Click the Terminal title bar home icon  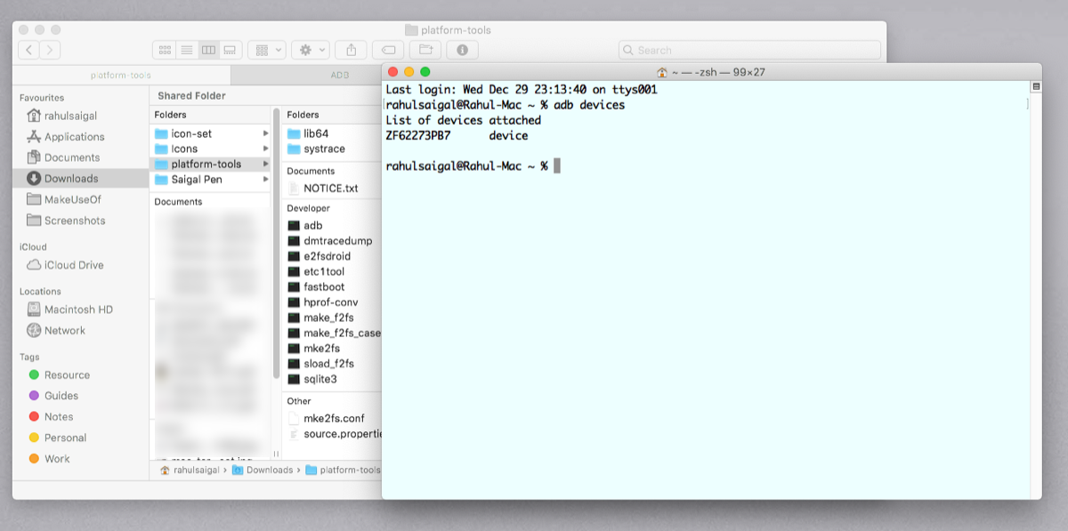(661, 72)
